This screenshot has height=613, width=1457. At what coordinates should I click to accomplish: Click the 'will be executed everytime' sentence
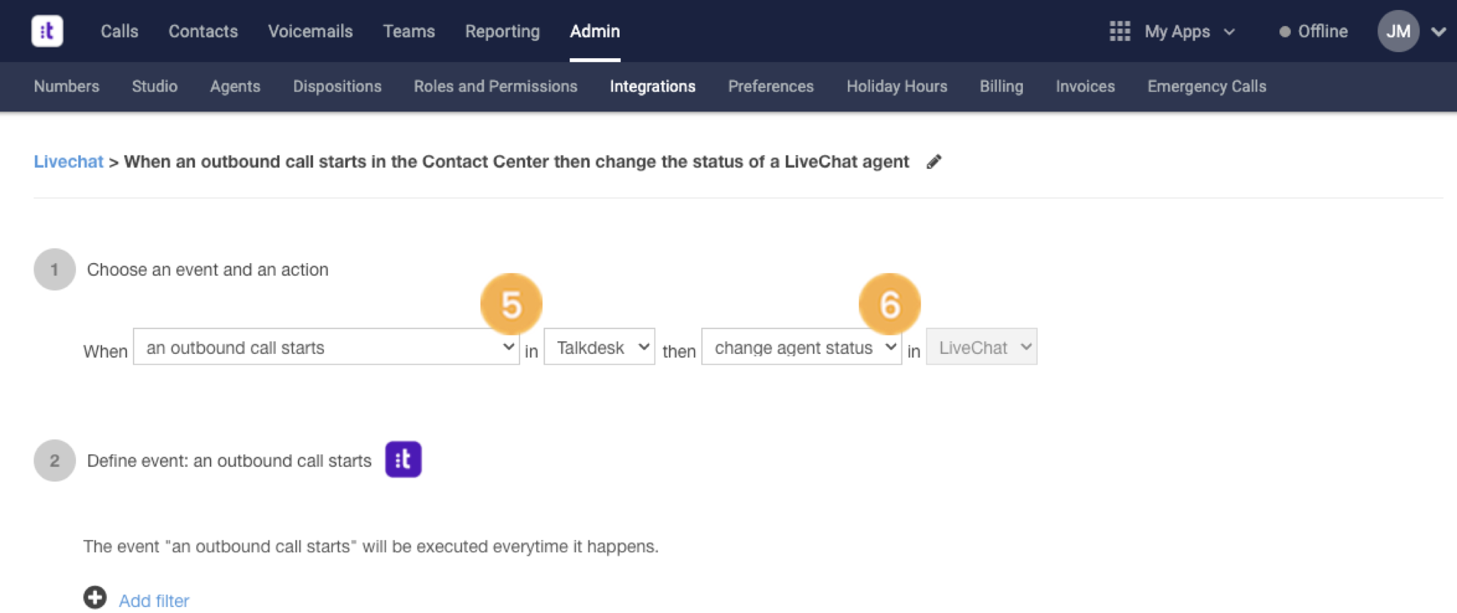click(371, 546)
